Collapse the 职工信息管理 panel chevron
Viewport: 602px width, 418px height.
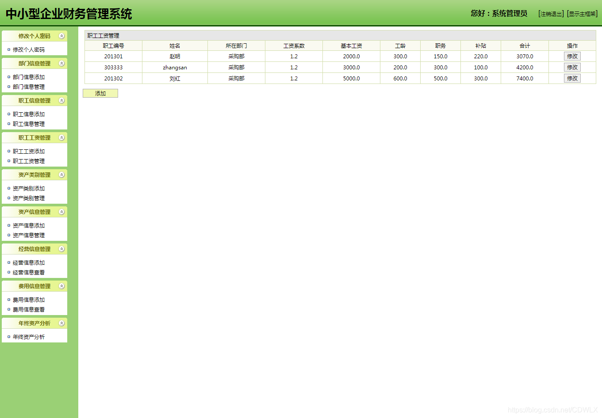click(62, 101)
